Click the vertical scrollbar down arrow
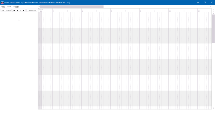The width and height of the screenshot is (215, 113). [x=213, y=108]
